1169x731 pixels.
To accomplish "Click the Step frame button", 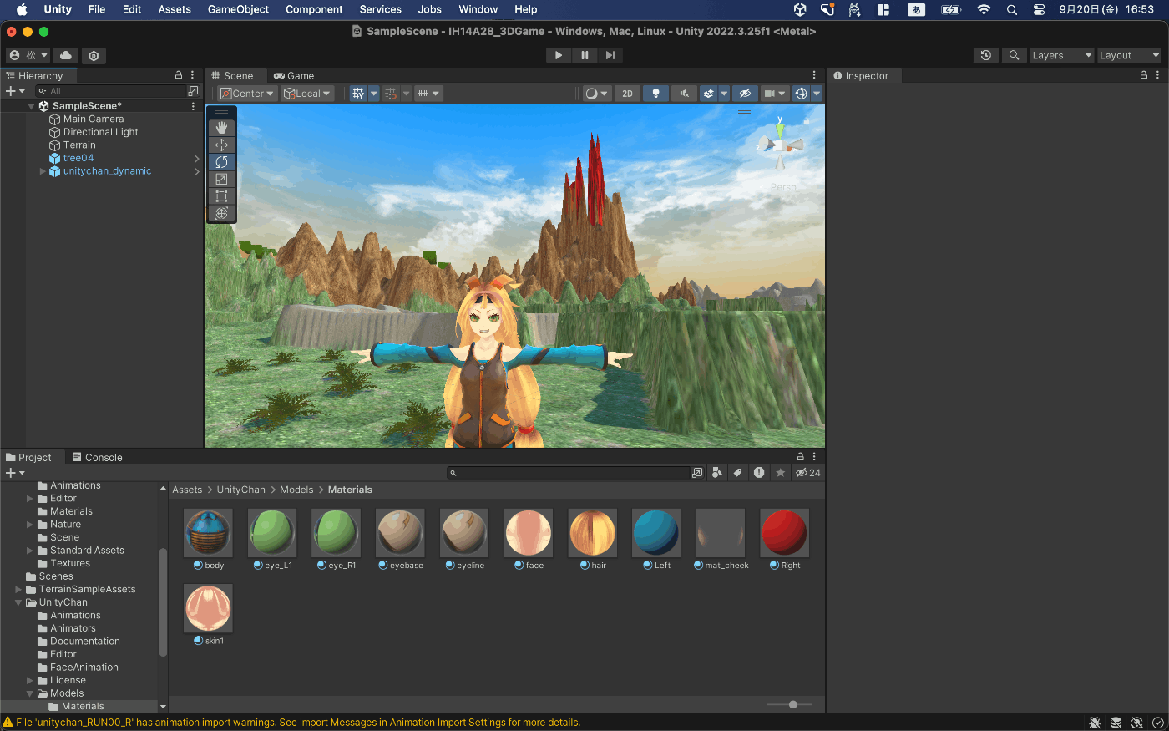I will tap(610, 55).
